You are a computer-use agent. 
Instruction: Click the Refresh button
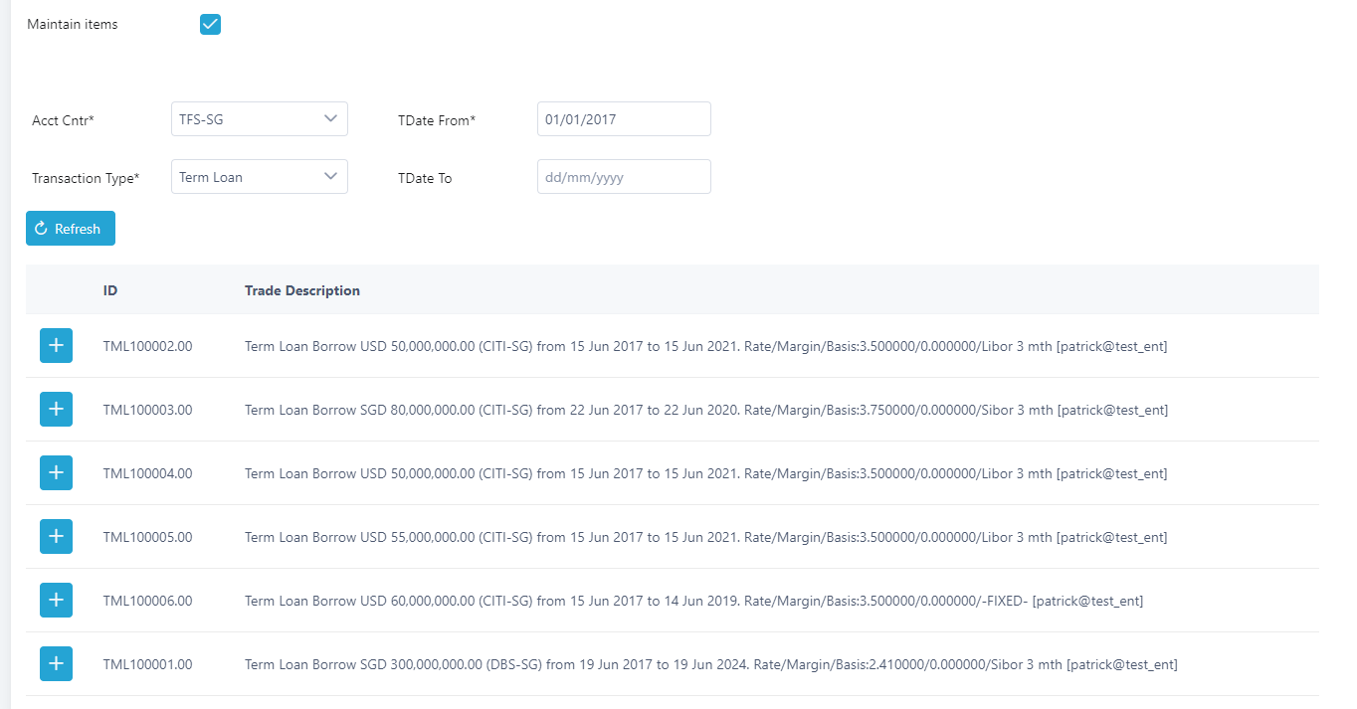click(x=70, y=229)
